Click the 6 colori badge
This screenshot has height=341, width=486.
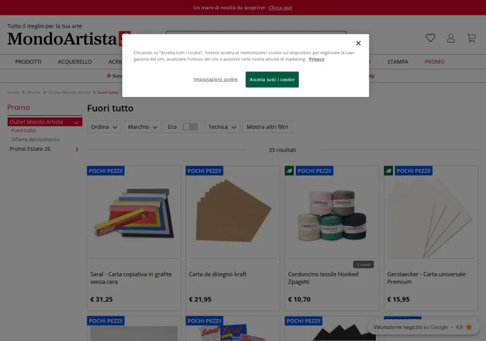pyautogui.click(x=363, y=264)
